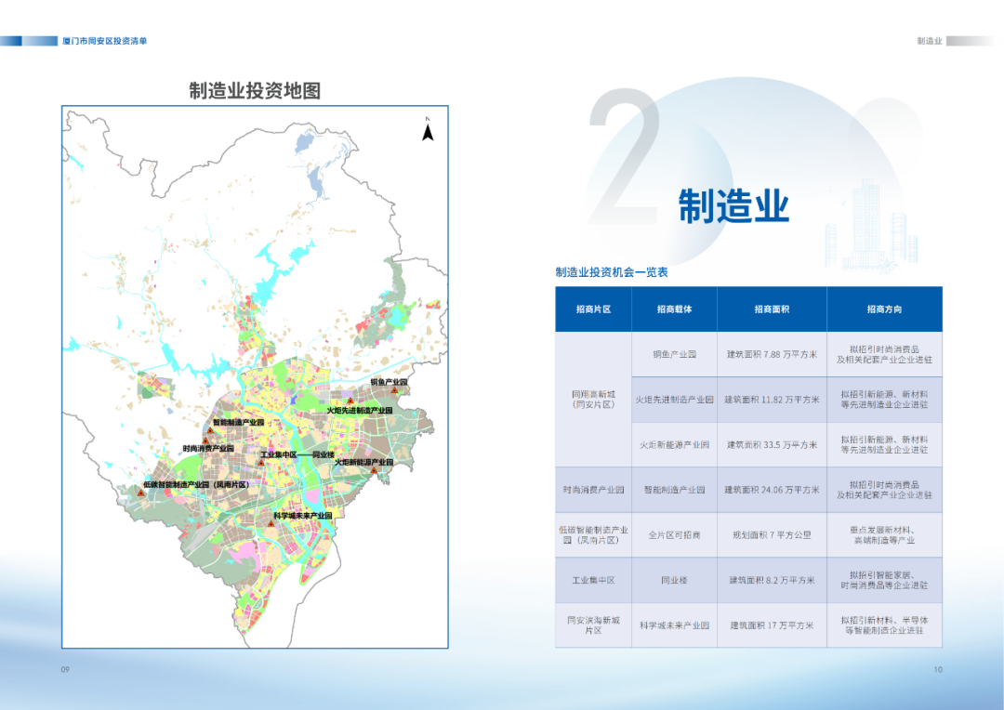Open the 制造业投资机会一览表 heading
Screen dimensions: 1004x710
coord(614,272)
